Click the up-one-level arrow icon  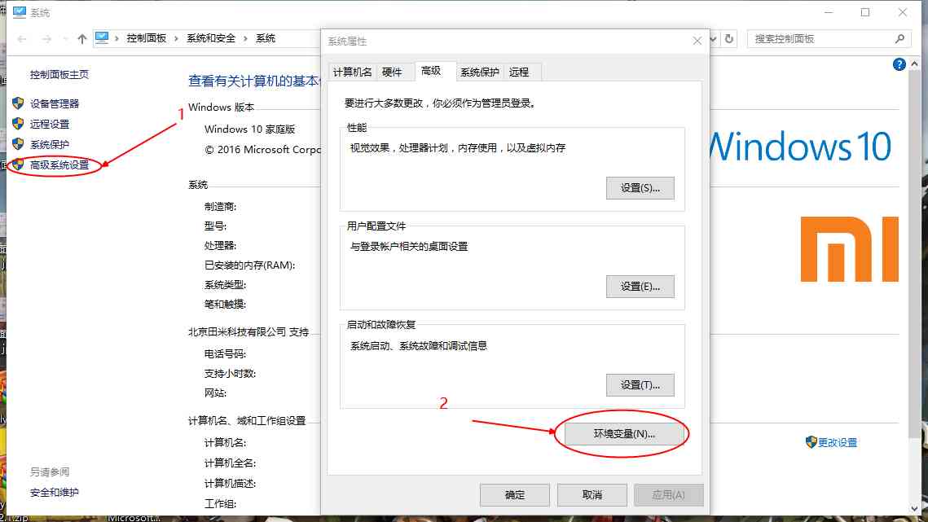(x=81, y=39)
